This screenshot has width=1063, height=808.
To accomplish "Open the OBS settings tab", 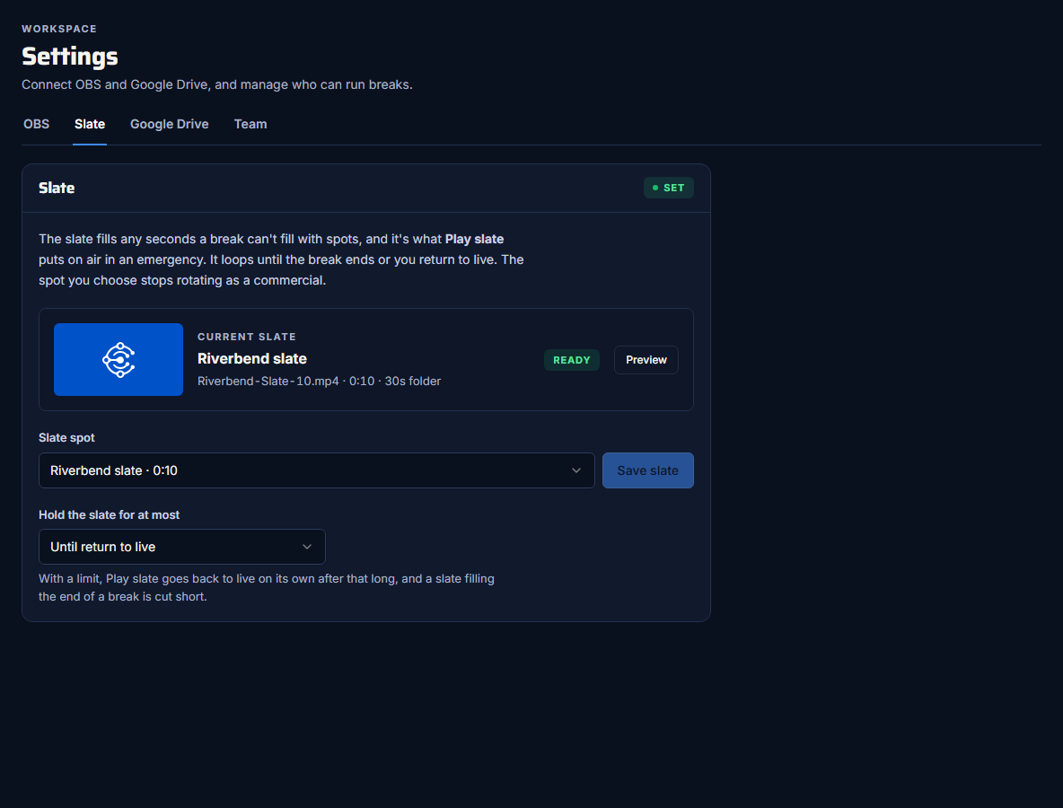I will tap(36, 124).
